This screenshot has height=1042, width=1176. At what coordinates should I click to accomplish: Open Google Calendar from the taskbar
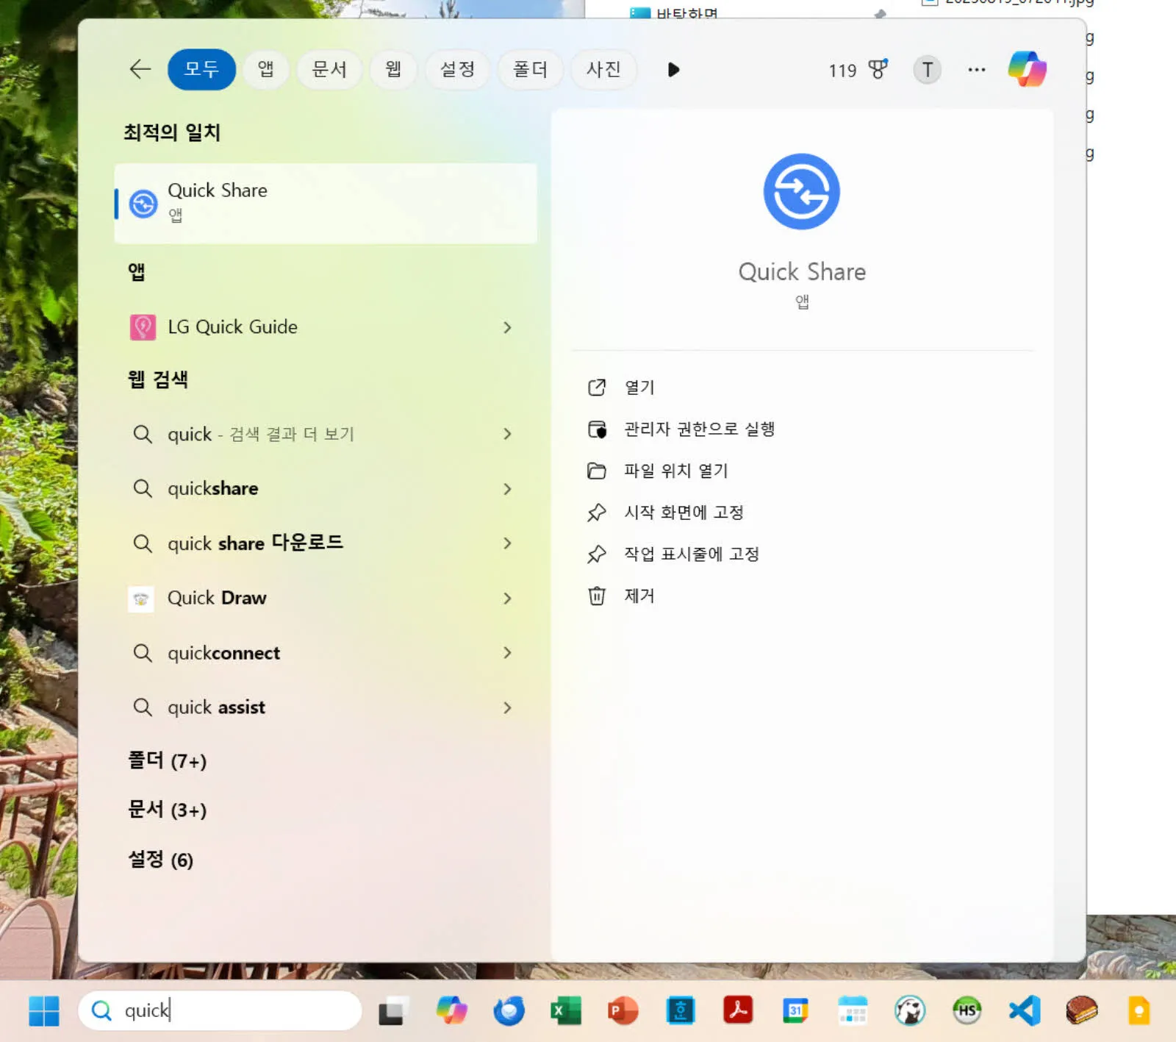pyautogui.click(x=795, y=1010)
